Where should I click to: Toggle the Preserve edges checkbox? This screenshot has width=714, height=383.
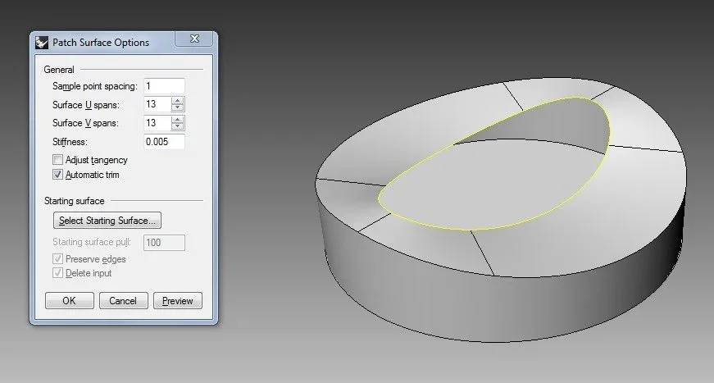[x=57, y=259]
